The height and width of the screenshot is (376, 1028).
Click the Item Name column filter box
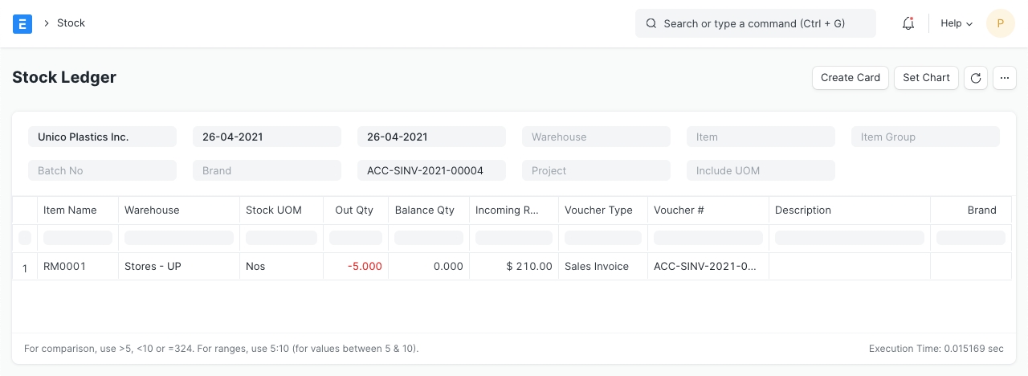tap(78, 238)
